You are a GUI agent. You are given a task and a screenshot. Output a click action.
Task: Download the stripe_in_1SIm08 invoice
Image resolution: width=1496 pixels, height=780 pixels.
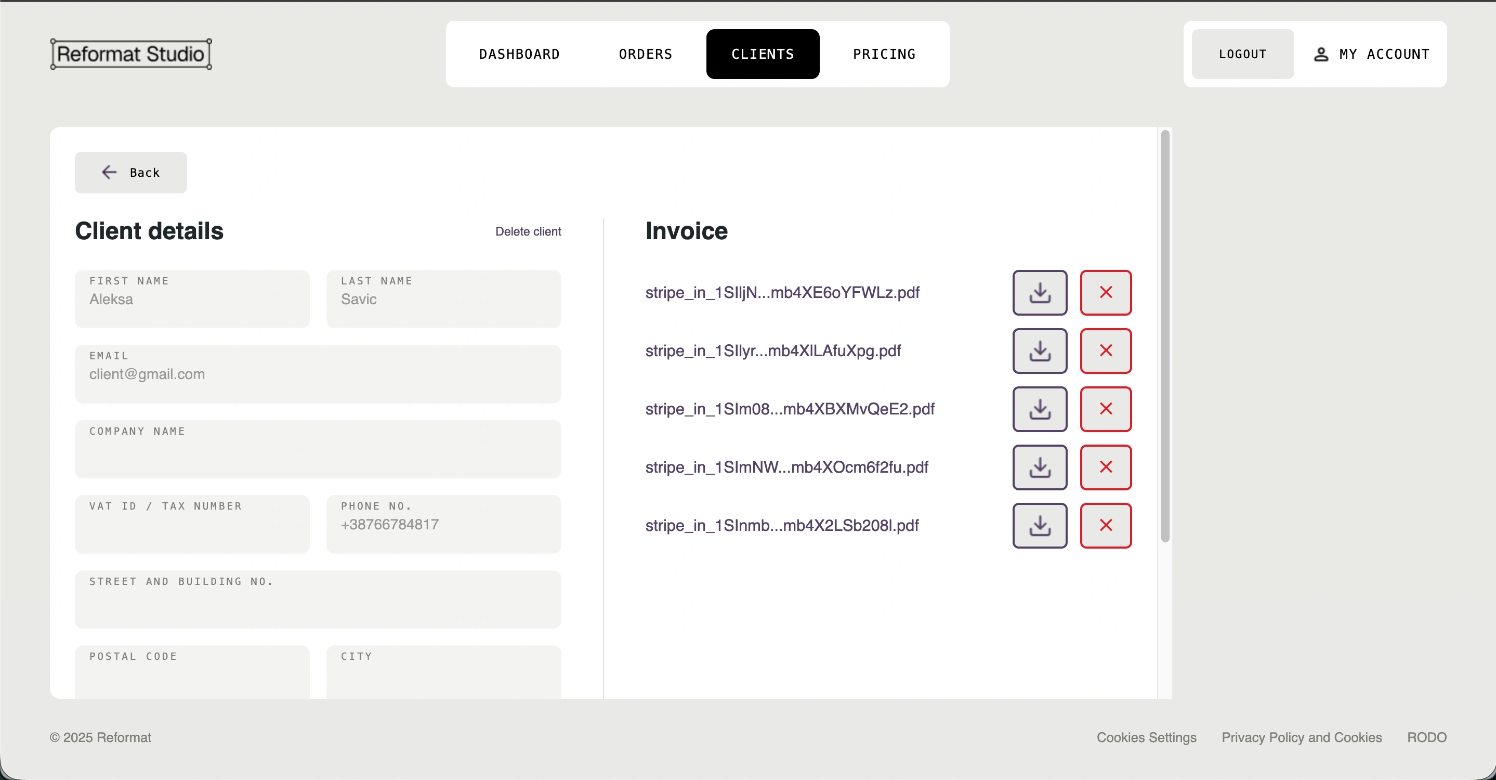click(x=1040, y=409)
